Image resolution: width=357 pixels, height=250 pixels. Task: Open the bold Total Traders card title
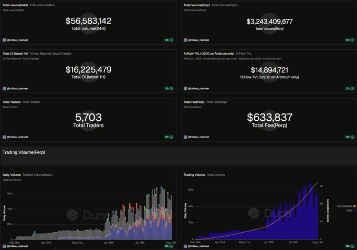pyautogui.click(x=12, y=102)
